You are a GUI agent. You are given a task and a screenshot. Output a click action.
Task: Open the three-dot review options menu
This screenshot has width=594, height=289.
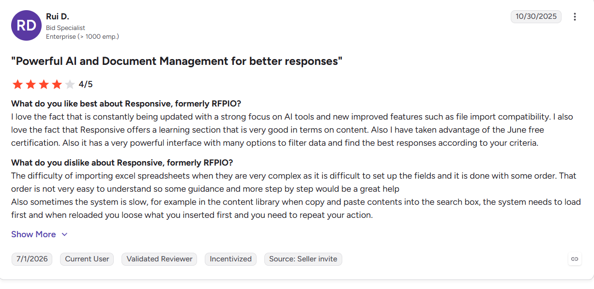click(575, 17)
